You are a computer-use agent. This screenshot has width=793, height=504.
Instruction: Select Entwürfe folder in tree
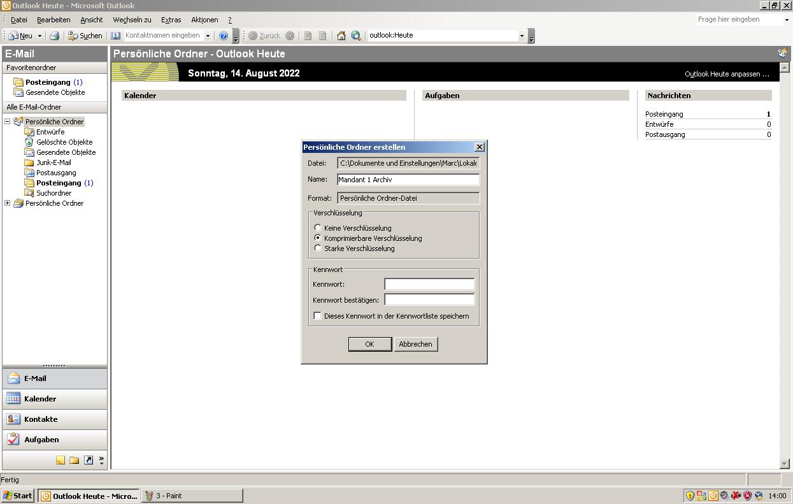point(50,132)
